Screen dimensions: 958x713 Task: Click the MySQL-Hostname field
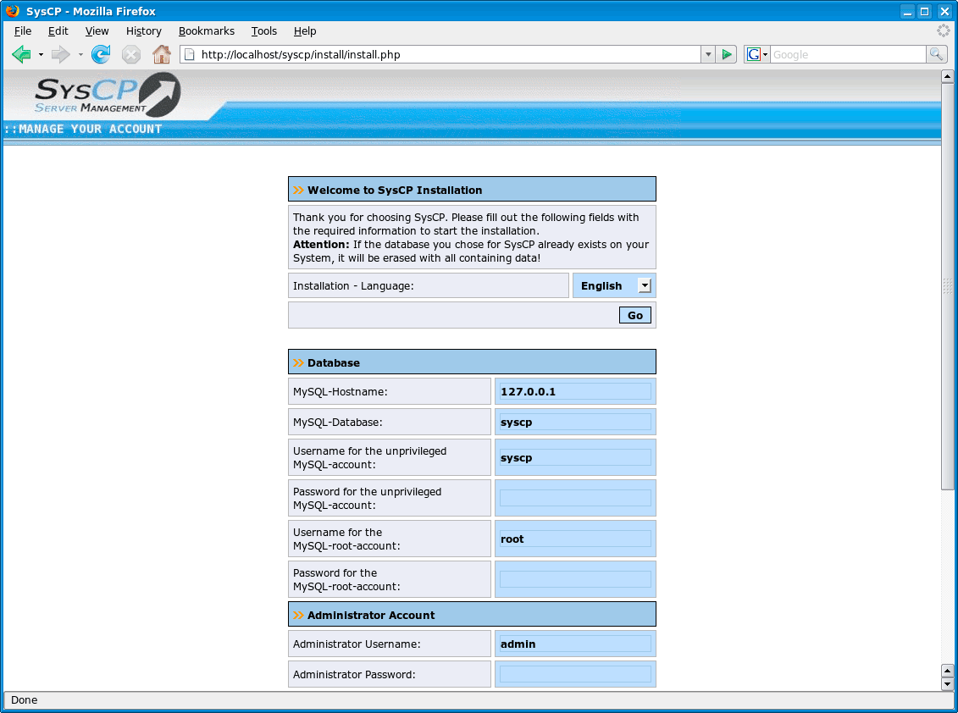(575, 391)
